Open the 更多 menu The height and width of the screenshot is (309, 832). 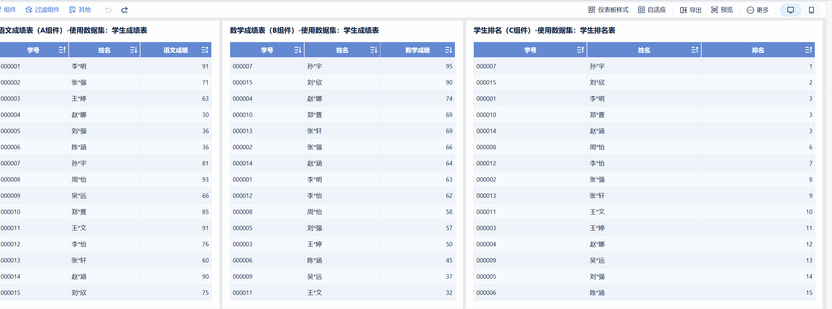click(758, 10)
